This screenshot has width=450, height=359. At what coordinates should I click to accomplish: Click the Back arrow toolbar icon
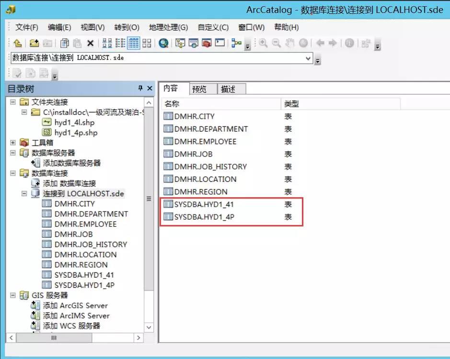320,43
